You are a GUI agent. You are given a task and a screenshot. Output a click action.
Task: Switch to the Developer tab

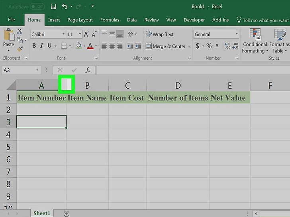pos(194,20)
